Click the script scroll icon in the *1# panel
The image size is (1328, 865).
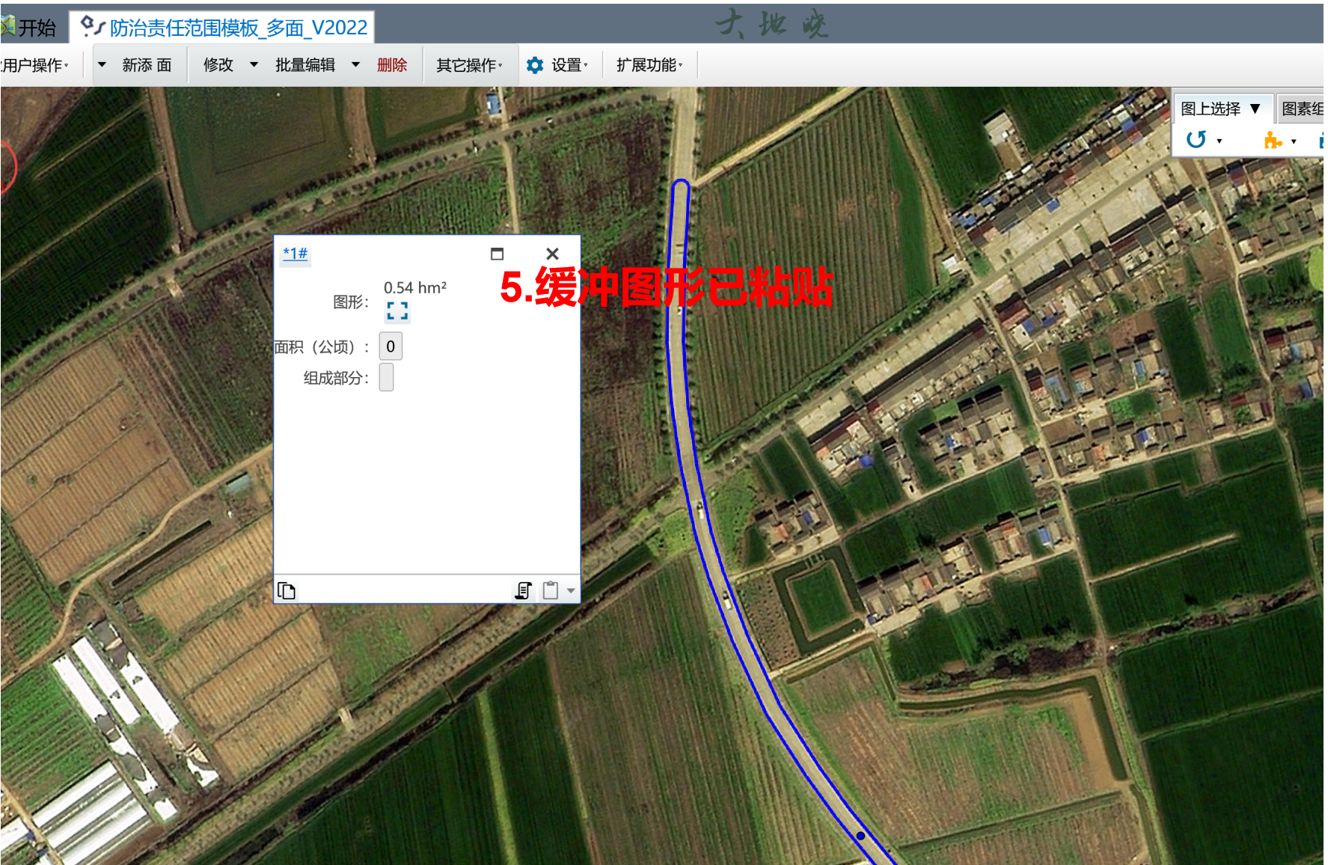[x=524, y=591]
